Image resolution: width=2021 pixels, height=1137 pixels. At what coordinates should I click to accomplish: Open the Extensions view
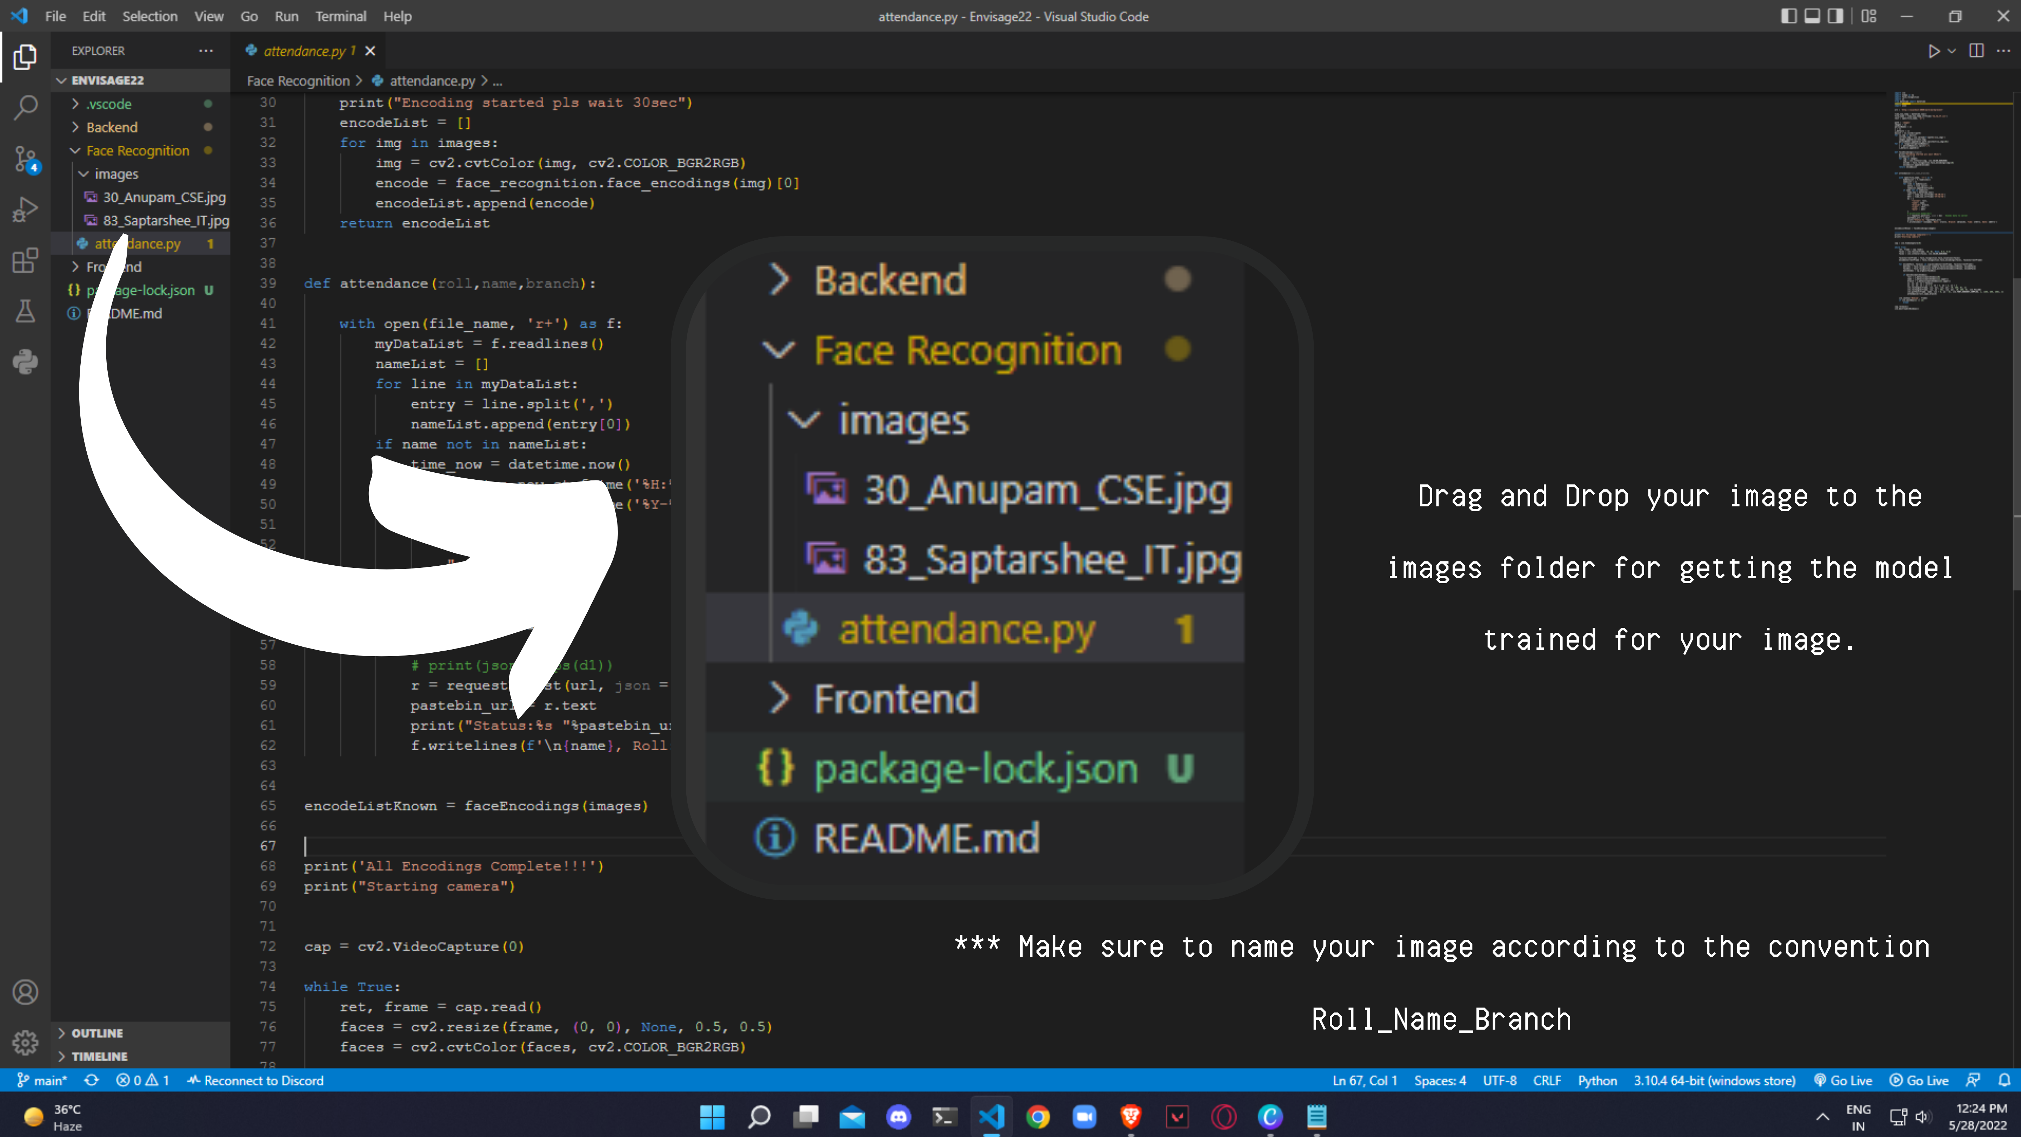tap(25, 260)
